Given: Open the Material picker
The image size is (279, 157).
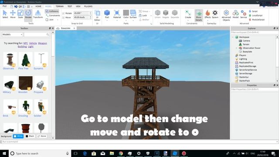Looking at the screenshot, I should pos(117,14).
